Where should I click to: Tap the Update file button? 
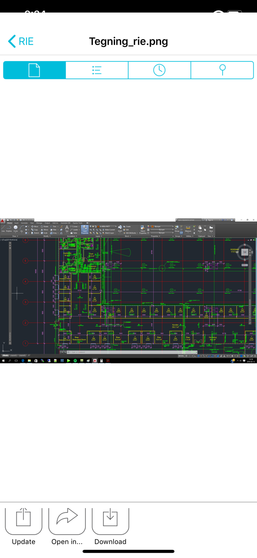[23, 526]
